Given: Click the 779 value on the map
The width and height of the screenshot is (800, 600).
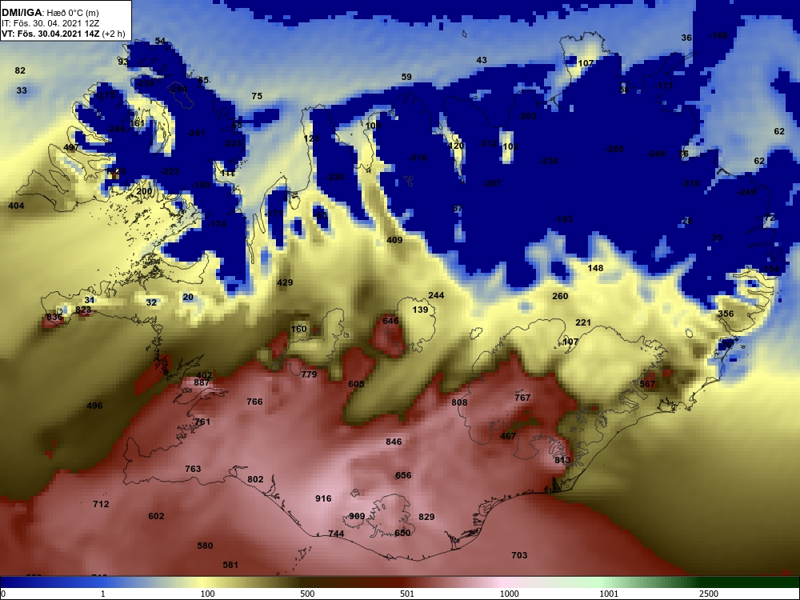Looking at the screenshot, I should point(309,374).
